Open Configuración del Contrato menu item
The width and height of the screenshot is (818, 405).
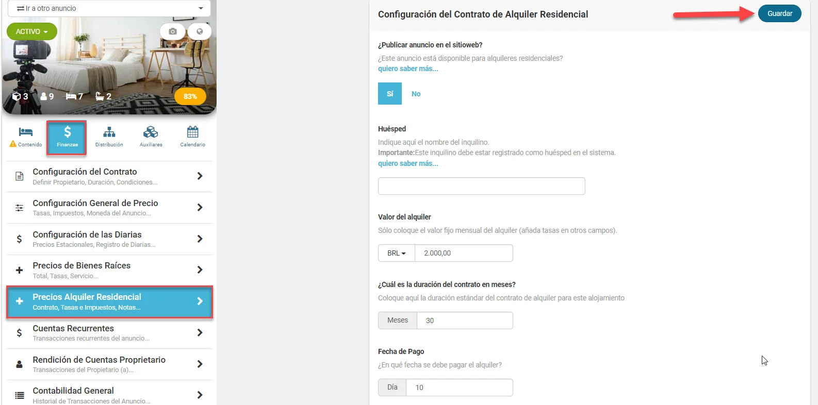click(109, 176)
